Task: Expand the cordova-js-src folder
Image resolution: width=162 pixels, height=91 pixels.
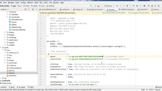Action: tap(5, 53)
